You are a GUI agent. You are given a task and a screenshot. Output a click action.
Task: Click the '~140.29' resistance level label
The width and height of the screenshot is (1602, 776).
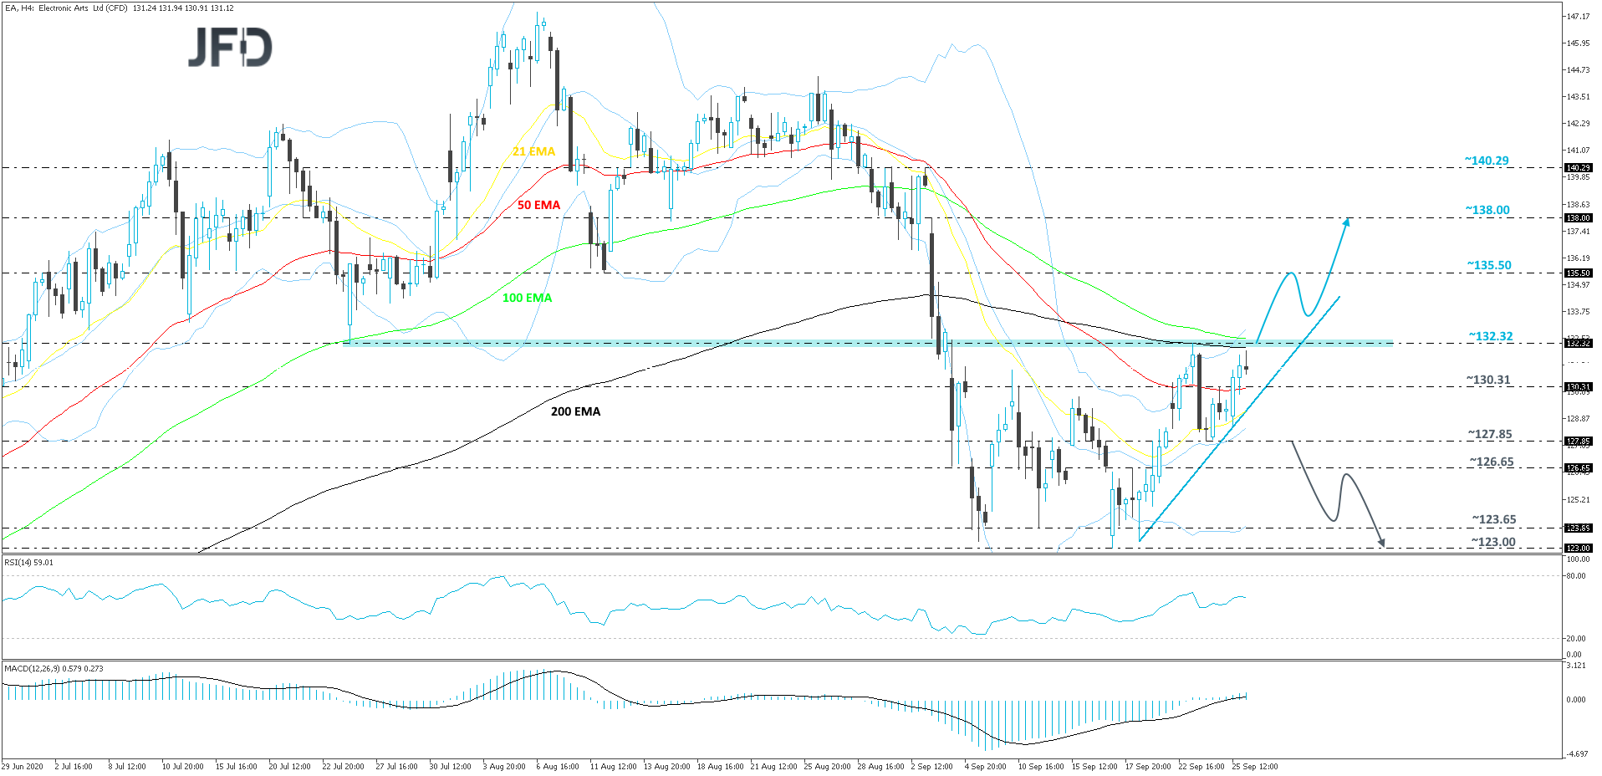1486,161
